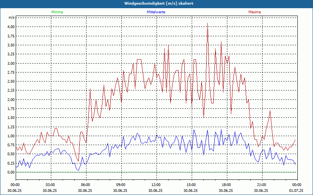Select the green "Minima" legend label
This screenshot has height=195, width=313.
[x=57, y=12]
